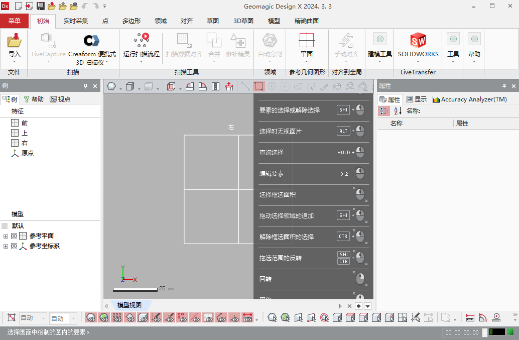
Task: Click the categorized view icon in properties panel
Action: click(384, 111)
